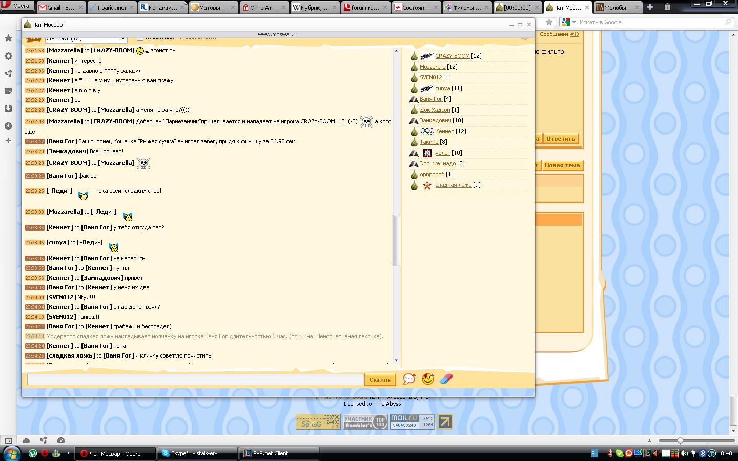Open Сообщение #19 link on forum page
The width and height of the screenshot is (738, 461).
click(x=574, y=34)
